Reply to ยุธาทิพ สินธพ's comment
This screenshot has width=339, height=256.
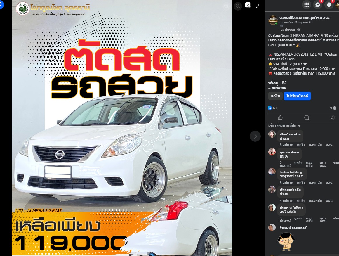click(309, 164)
